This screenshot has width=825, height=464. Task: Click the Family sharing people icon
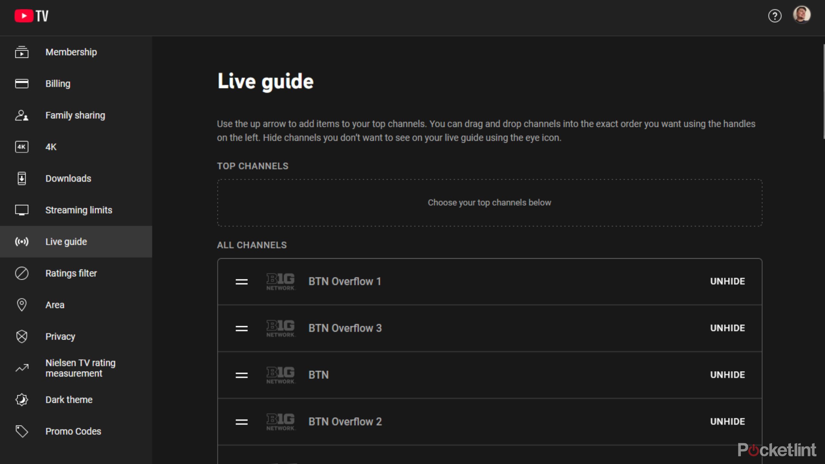[x=22, y=115]
